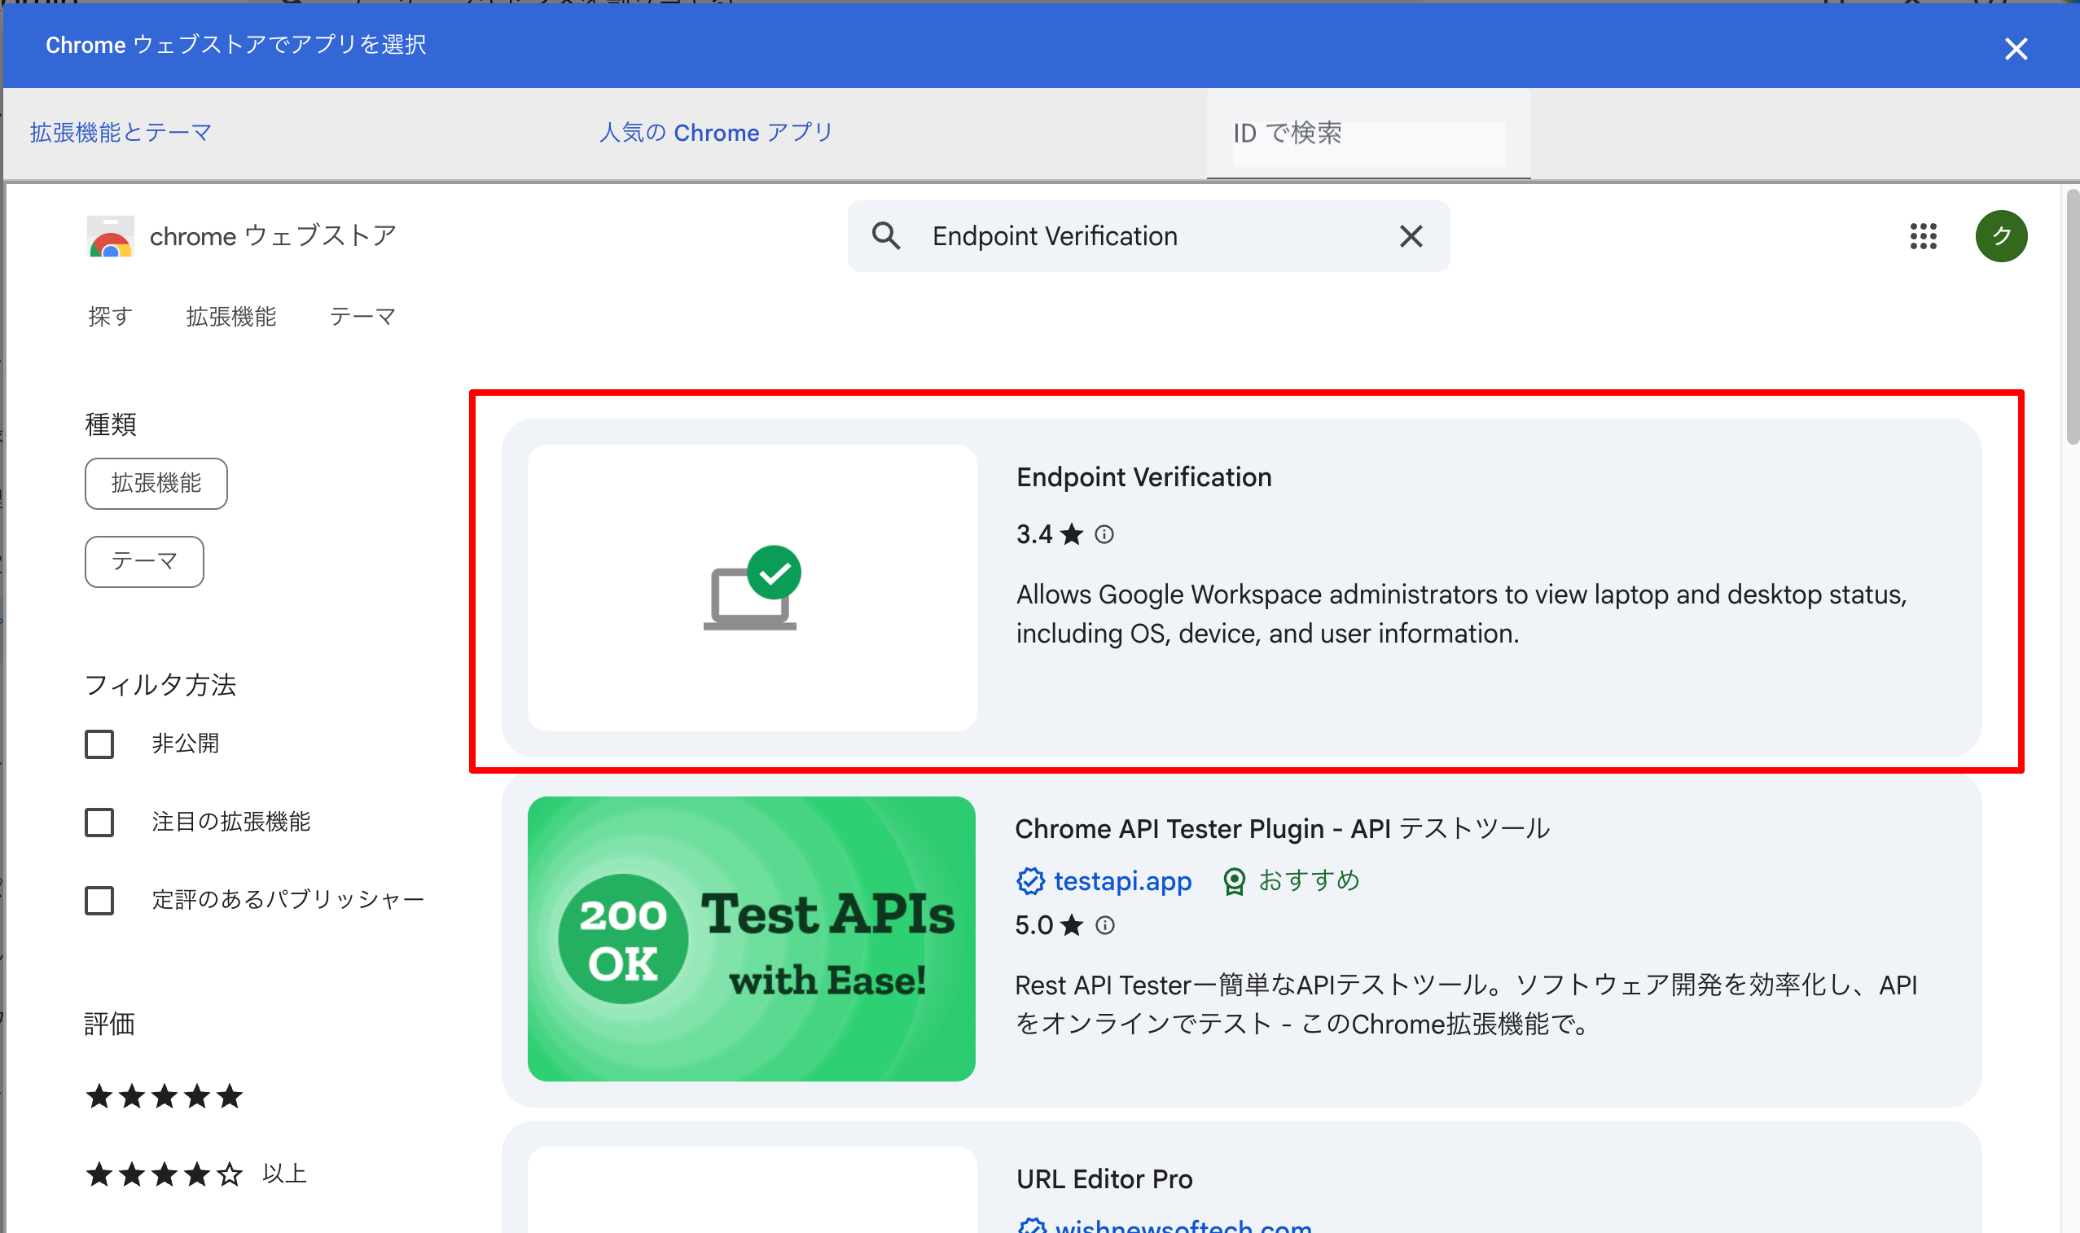The height and width of the screenshot is (1233, 2080).
Task: Open the URL Editor Pro result title
Action: coord(1104,1179)
